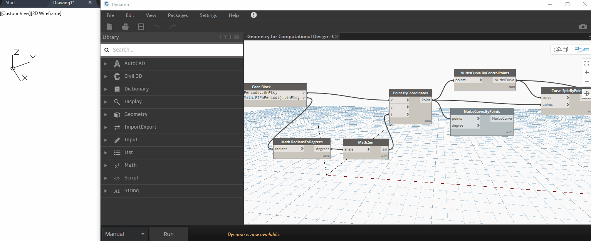The image size is (591, 241).
Task: Click the z input port on Point.ByCoordinates
Action: (400, 114)
